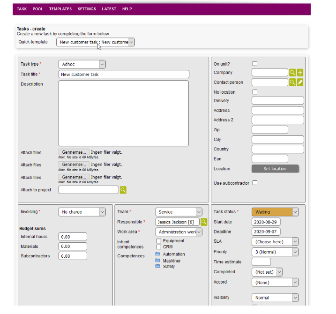Click the Responsible field search icon
Viewport: 336px width, 314px height.
204,222
